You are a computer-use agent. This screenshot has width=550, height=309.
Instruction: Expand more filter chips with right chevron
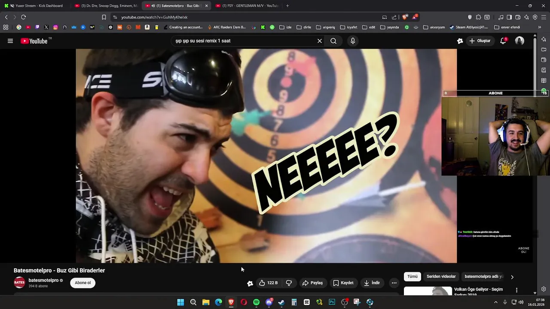(512, 277)
